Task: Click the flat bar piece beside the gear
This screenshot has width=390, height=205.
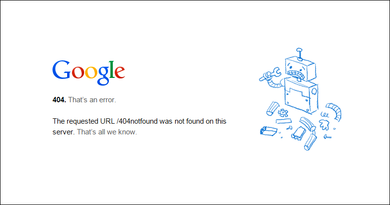Action: 284,121
